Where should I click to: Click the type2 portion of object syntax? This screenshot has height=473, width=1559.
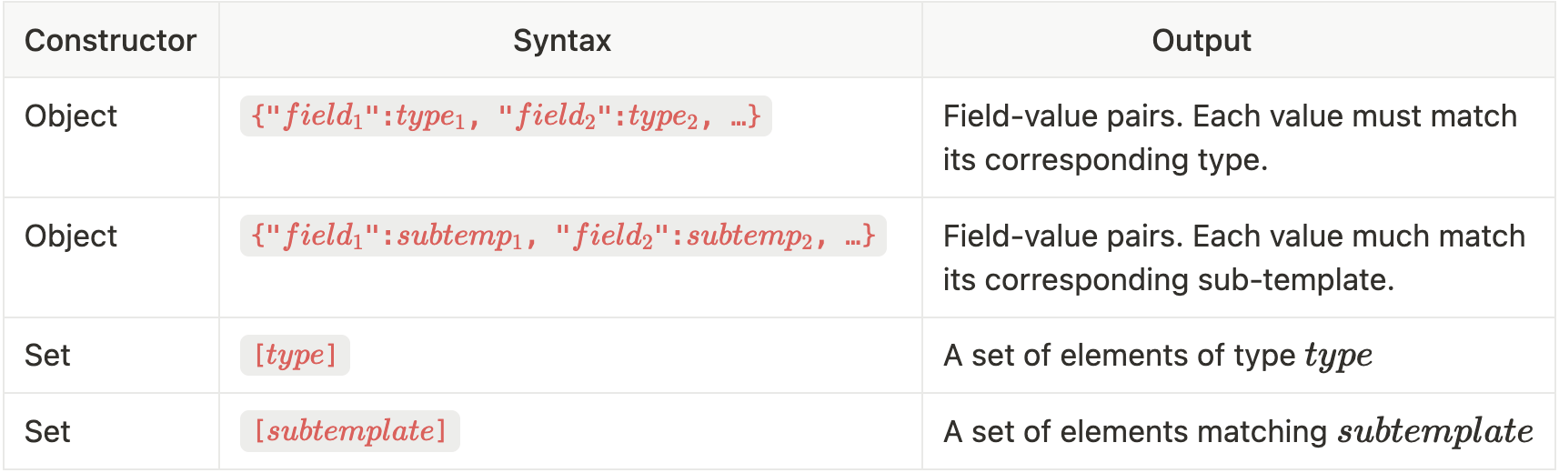click(662, 116)
